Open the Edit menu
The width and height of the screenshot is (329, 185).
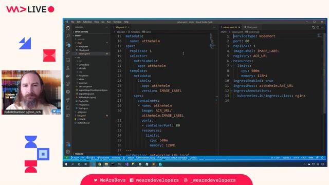[79, 22]
